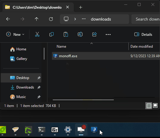Switch to details list view
The image size is (160, 138).
point(149,106)
